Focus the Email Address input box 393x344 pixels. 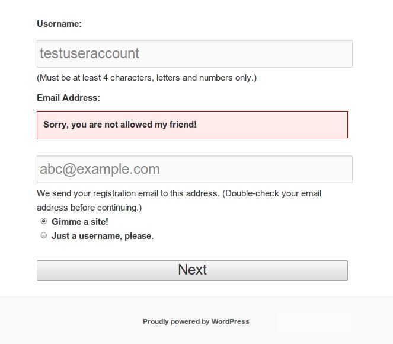pos(194,170)
